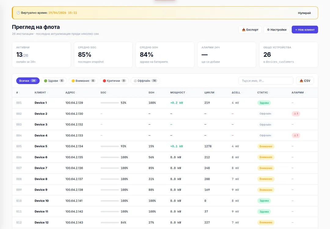Open Настройки settings
The height and width of the screenshot is (229, 330).
pos(277,30)
